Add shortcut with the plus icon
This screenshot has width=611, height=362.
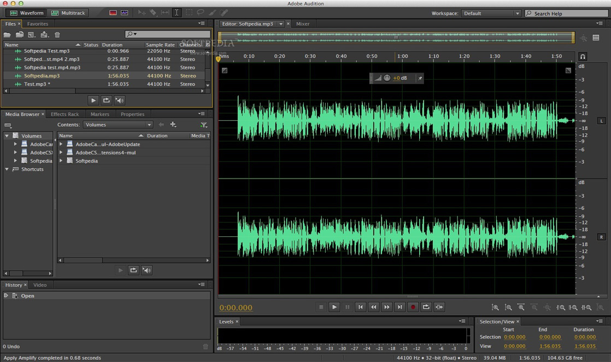point(173,124)
